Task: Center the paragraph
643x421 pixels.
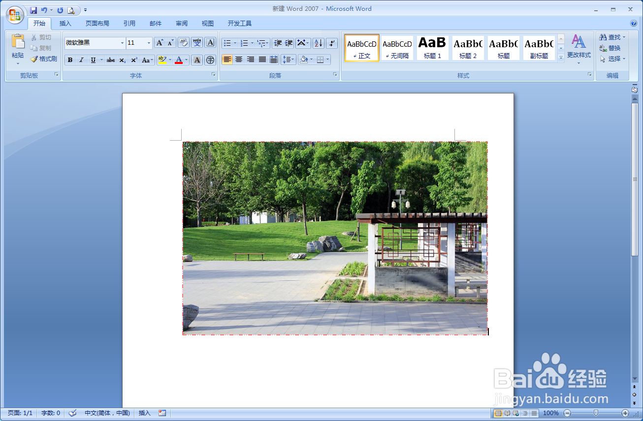Action: (239, 60)
